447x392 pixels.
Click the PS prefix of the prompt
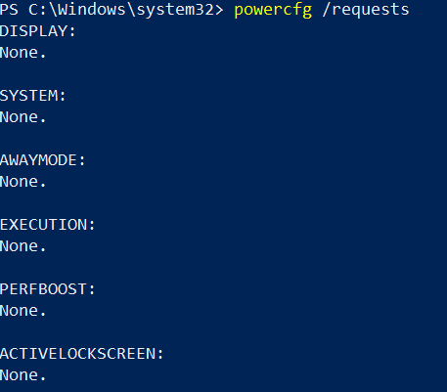click(9, 10)
